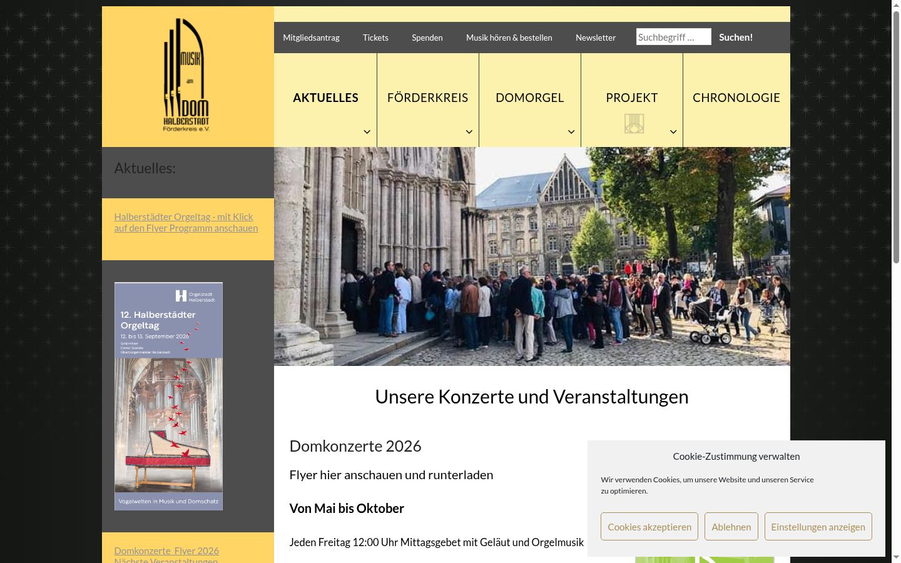This screenshot has width=901, height=563.
Task: Open Musik hören & bestellen
Action: coord(509,38)
